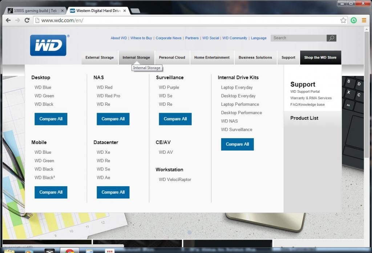
Task: Click Compare All under Datacenter
Action: [x=113, y=192]
